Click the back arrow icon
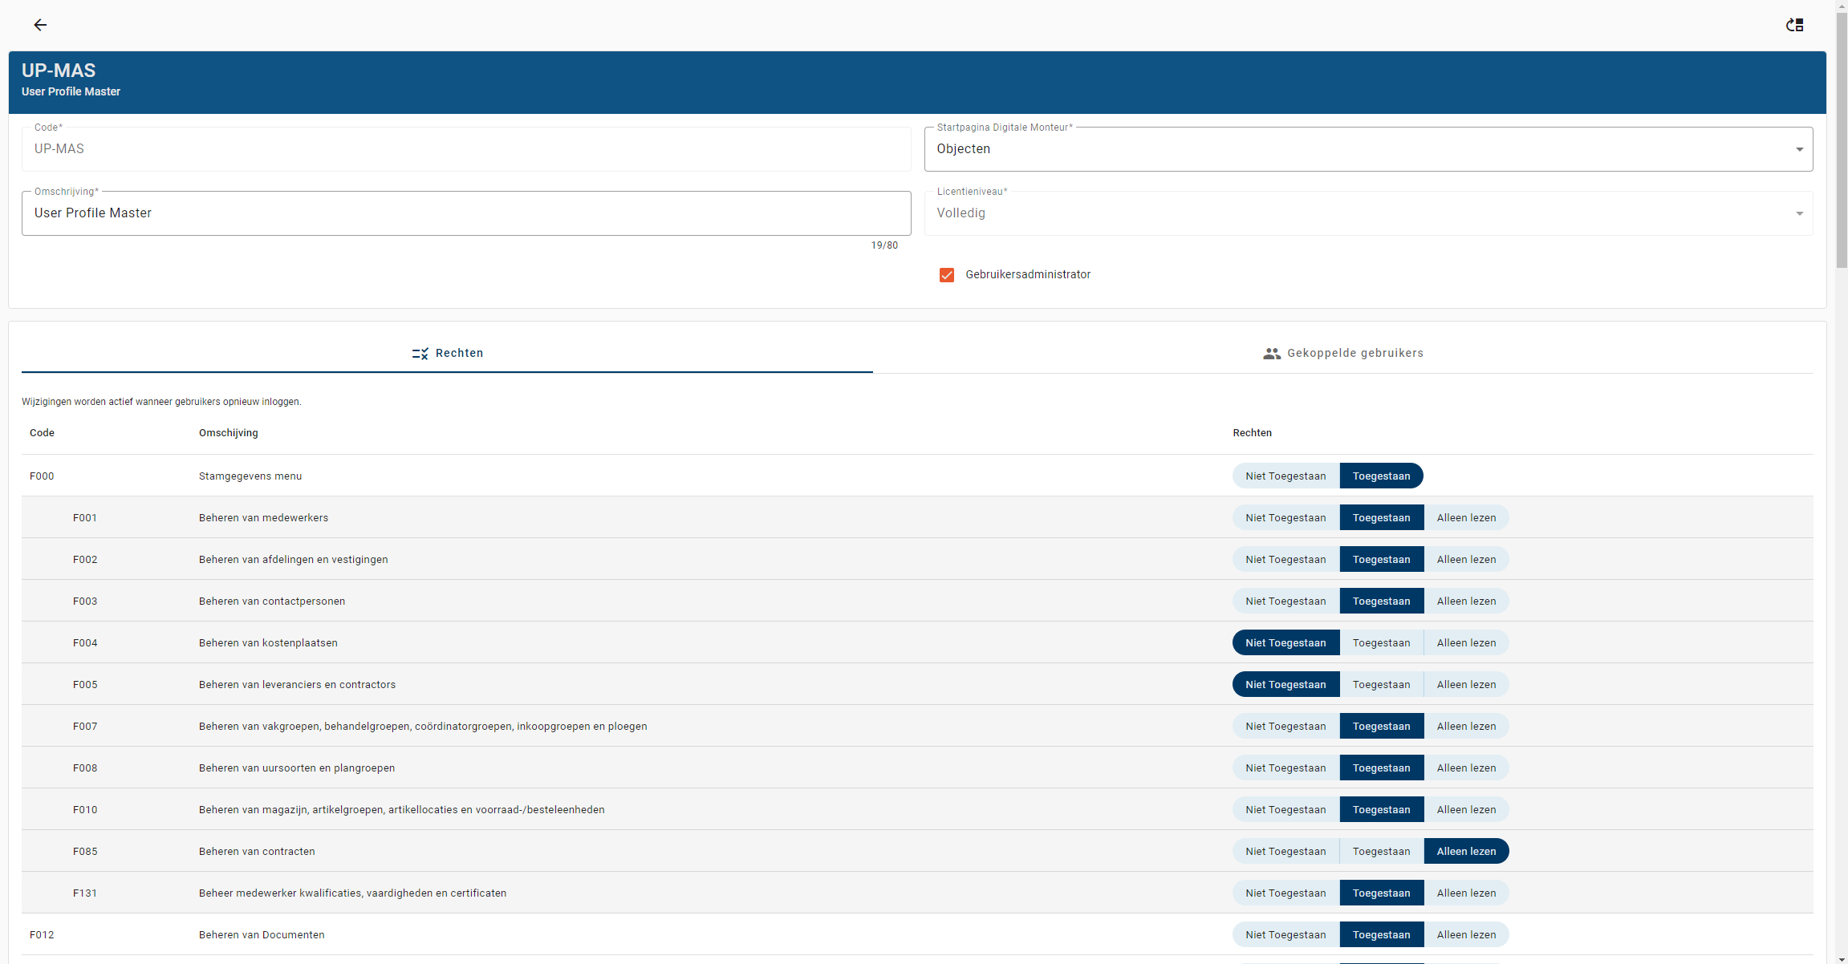1848x964 pixels. point(40,25)
